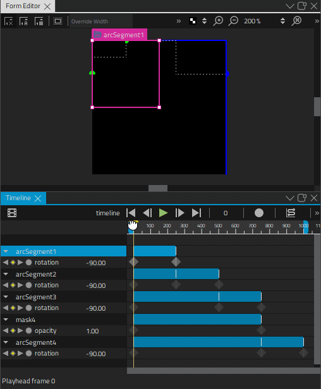Screen dimensions: 321x389
Task: Toggle recording for mask4 opacity
Action: coord(29,331)
